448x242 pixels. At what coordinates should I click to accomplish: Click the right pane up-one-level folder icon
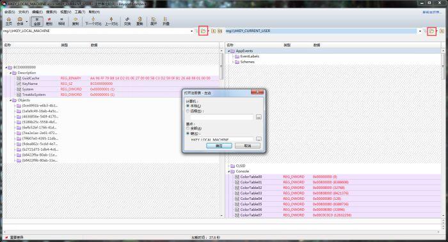pyautogui.click(x=442, y=31)
